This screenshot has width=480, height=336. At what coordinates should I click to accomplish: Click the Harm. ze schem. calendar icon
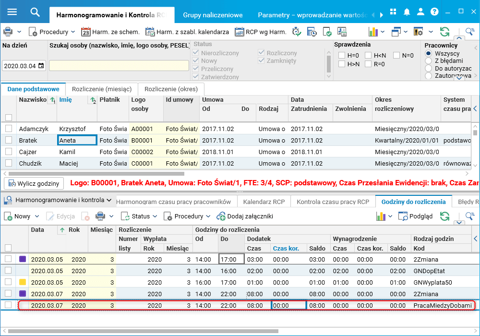click(86, 32)
